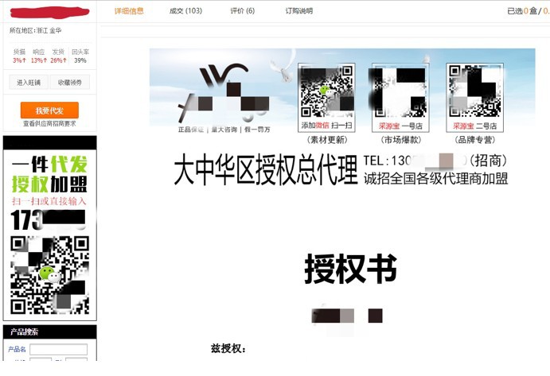Click the 收藏领券 button

(70, 83)
